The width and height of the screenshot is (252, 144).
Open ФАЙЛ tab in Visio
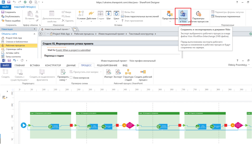pyautogui.click(x=6, y=65)
